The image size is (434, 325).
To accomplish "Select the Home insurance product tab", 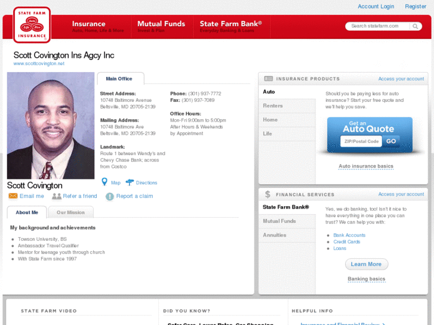I will click(287, 120).
